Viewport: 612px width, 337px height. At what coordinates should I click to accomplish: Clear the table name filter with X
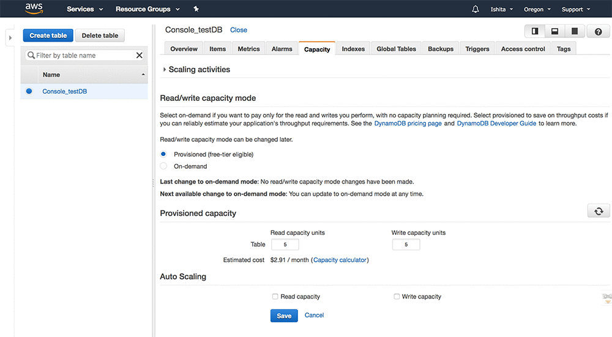[139, 56]
